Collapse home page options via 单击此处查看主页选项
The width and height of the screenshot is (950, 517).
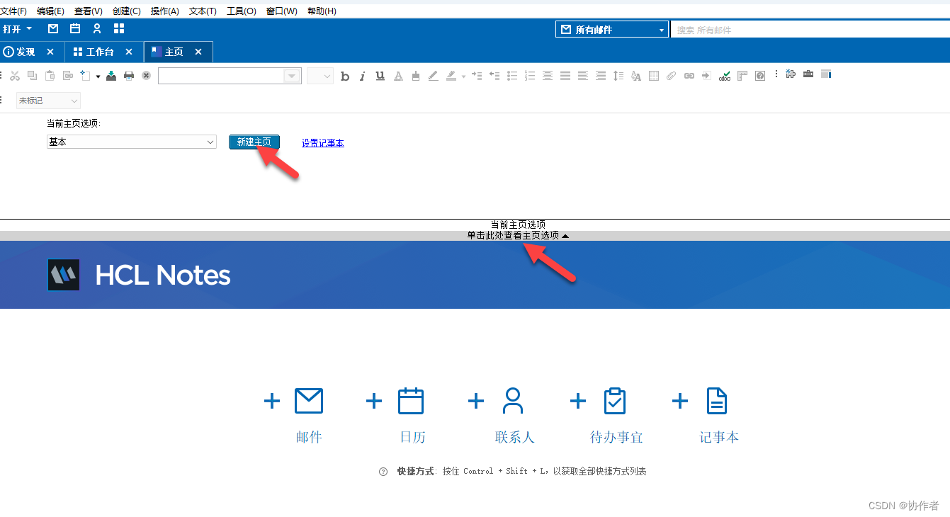coord(518,235)
